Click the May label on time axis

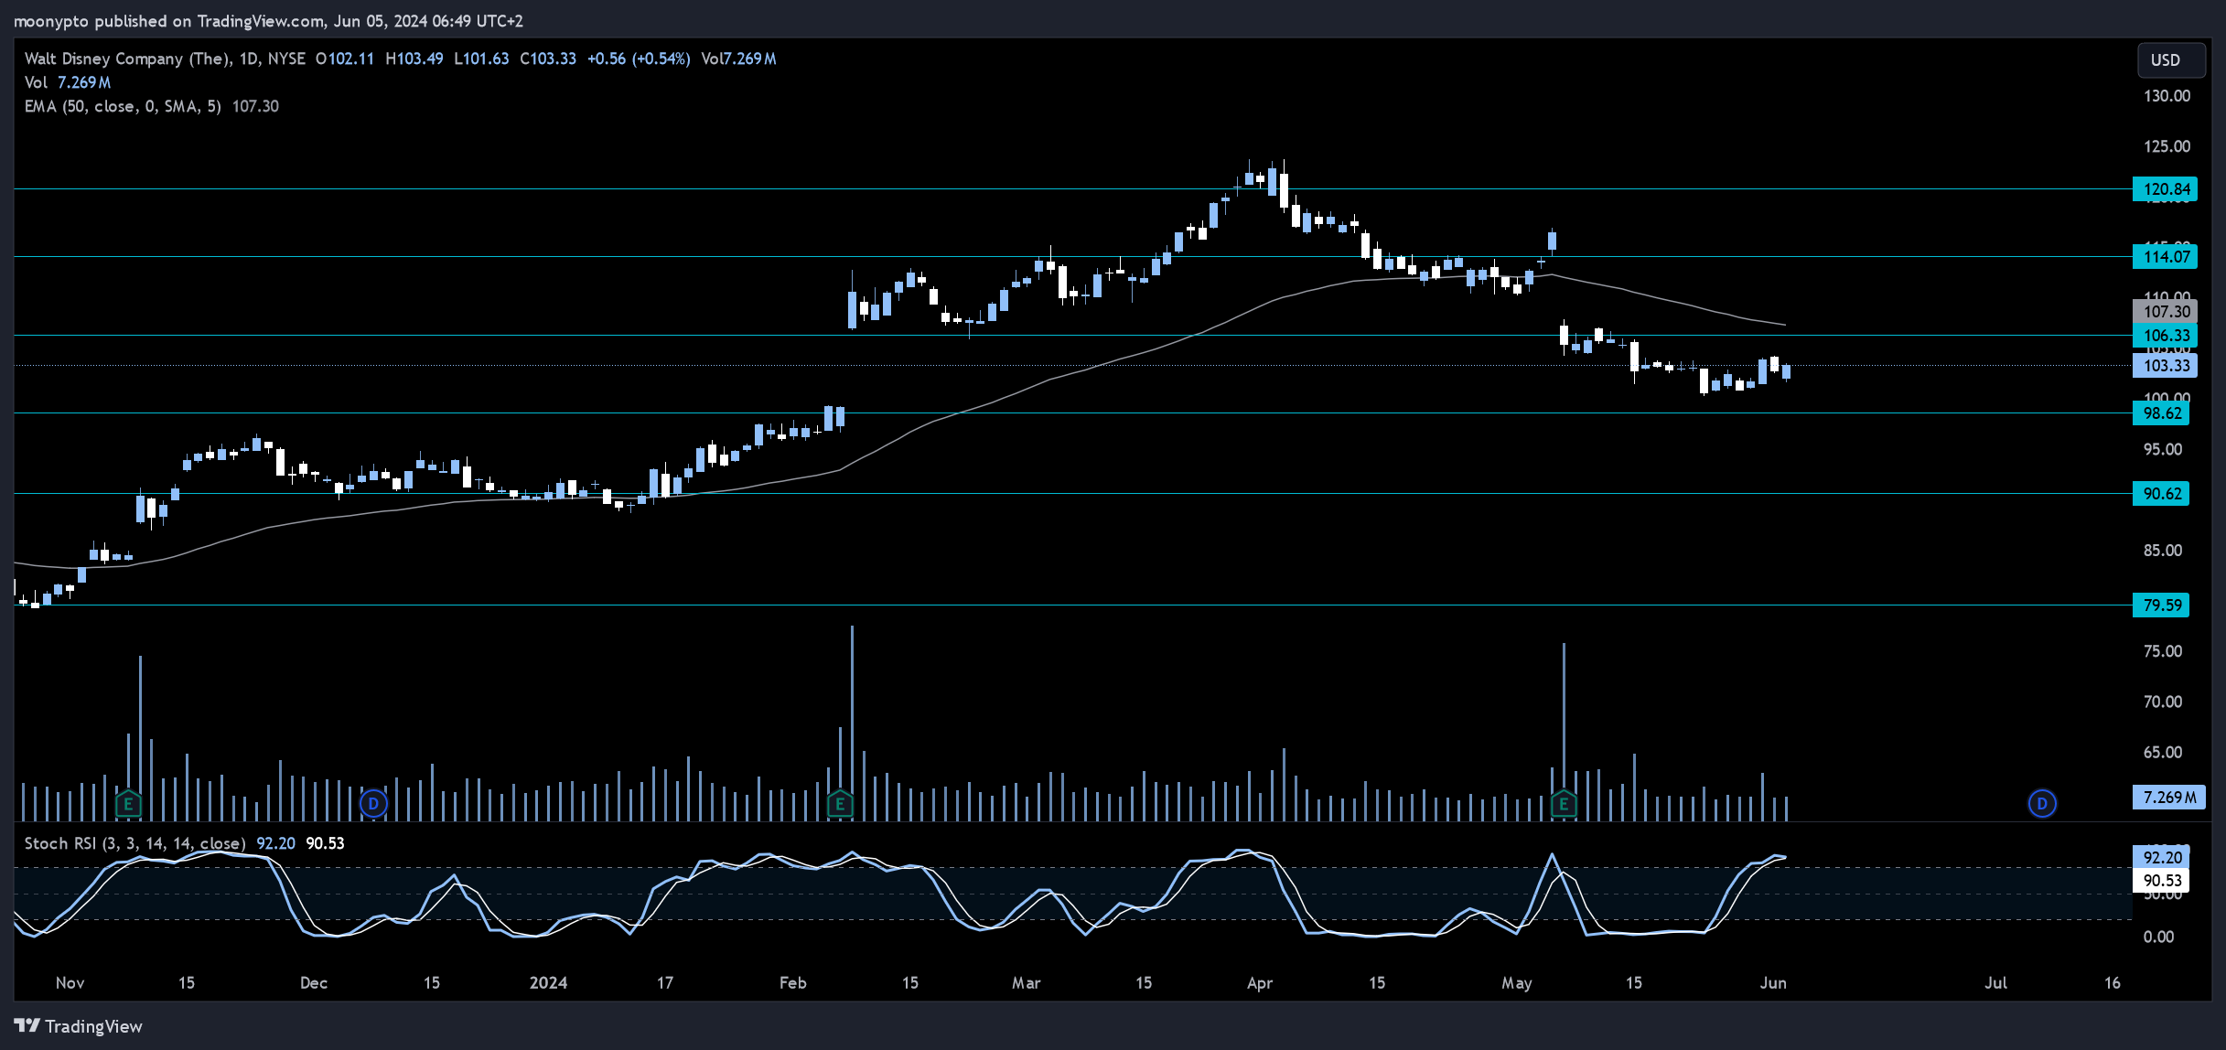point(1516,982)
